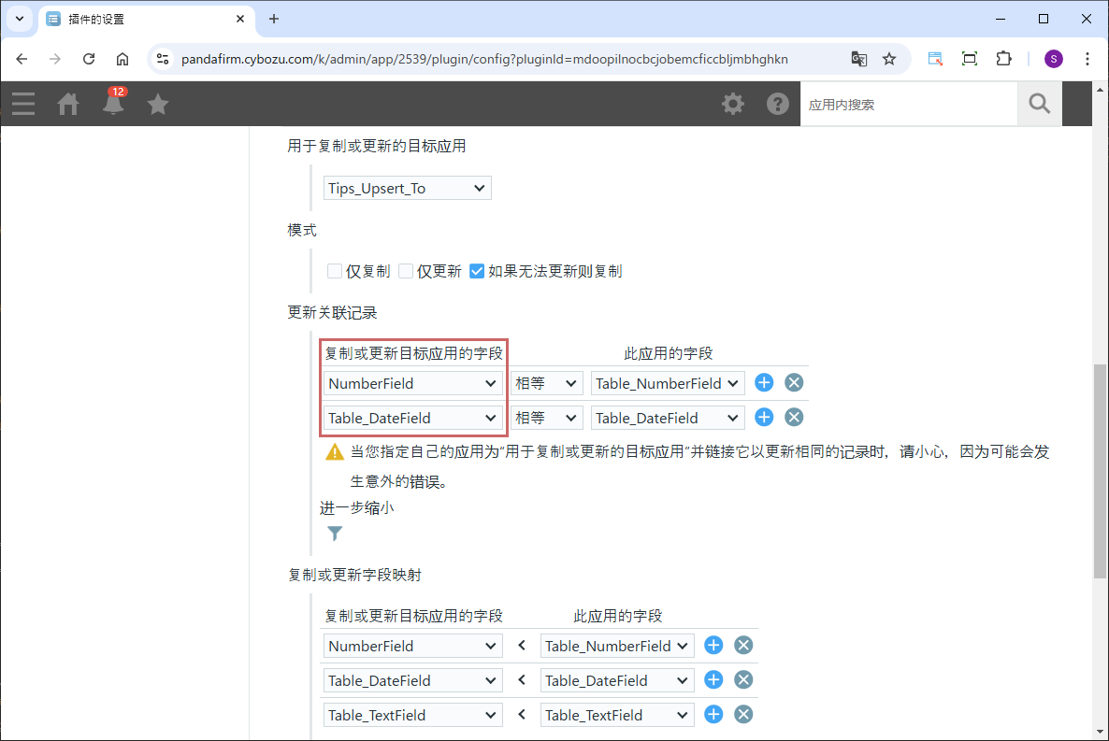Open the settings gear icon
Viewport: 1109px width, 741px height.
[x=733, y=104]
